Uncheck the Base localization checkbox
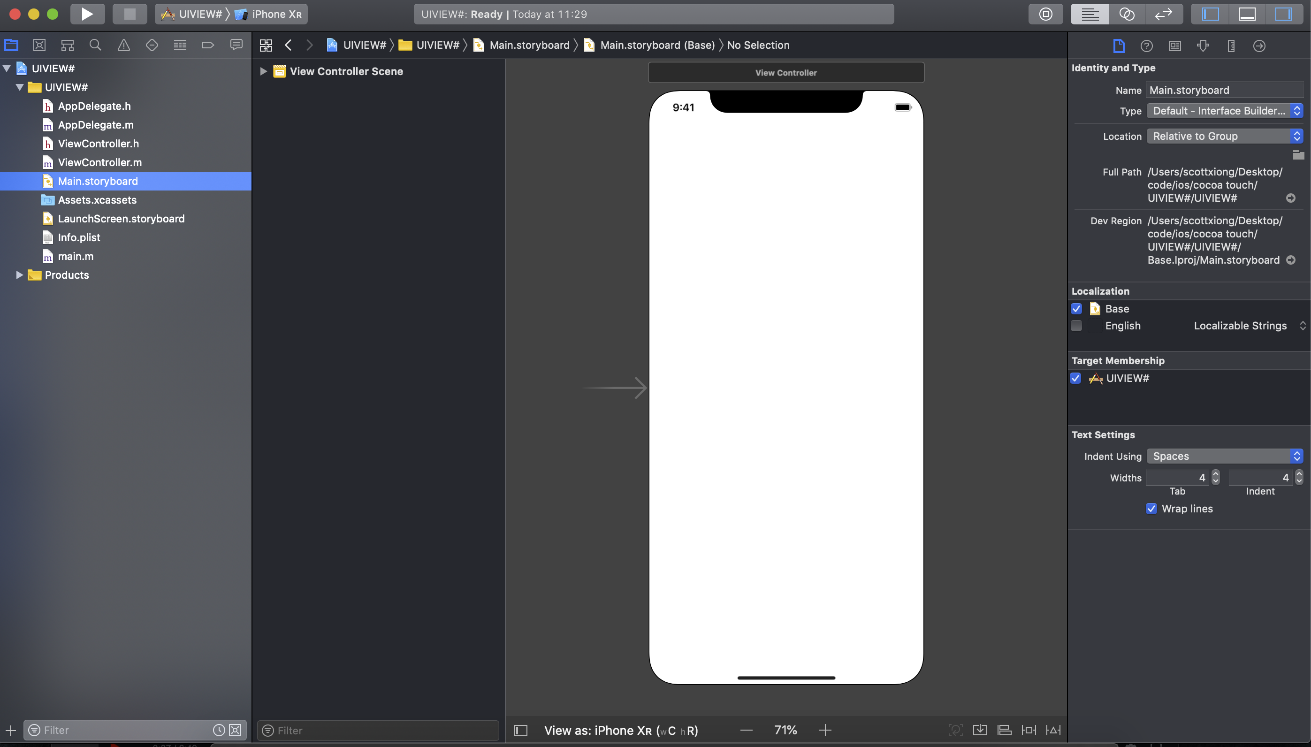Image resolution: width=1311 pixels, height=747 pixels. tap(1076, 309)
